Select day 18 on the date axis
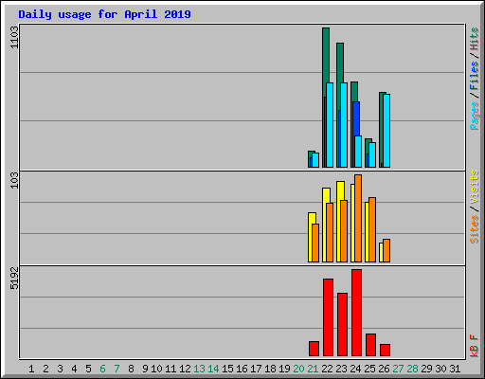Screen dimensions: 485x379 coord(270,369)
